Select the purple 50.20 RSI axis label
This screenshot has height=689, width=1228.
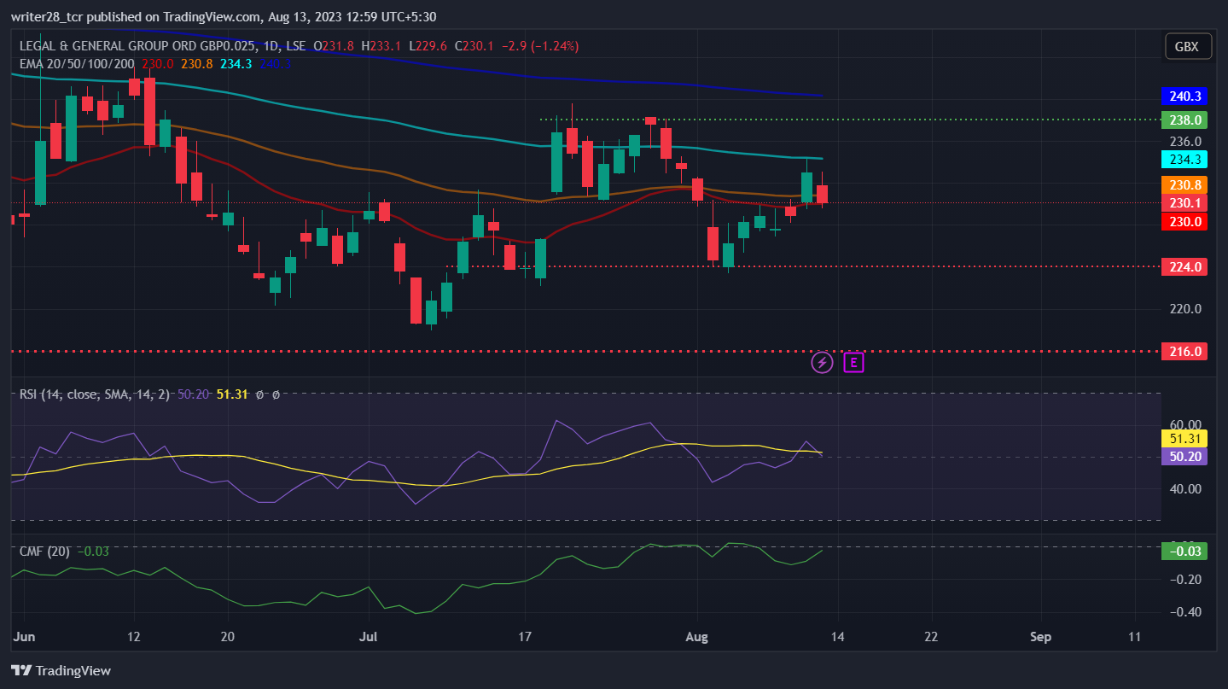[1184, 456]
